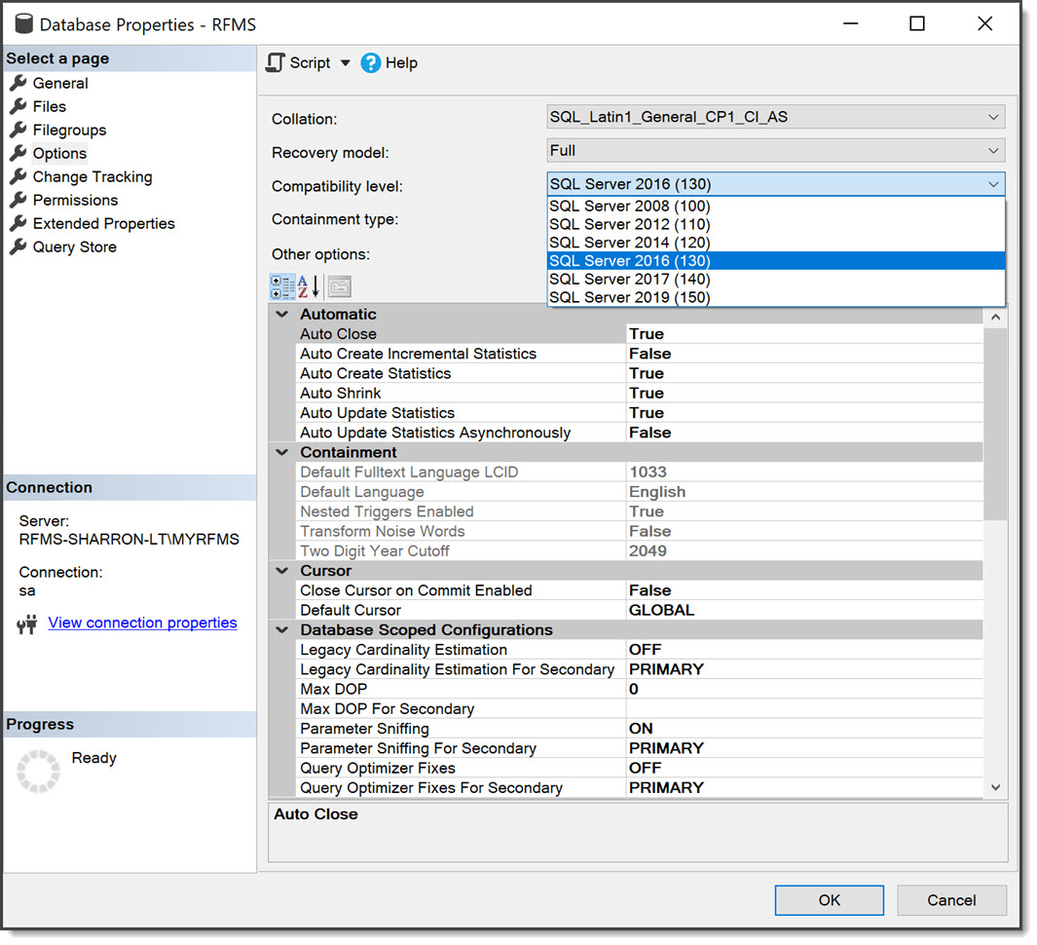Select the Parameter Sniffing row

point(639,730)
